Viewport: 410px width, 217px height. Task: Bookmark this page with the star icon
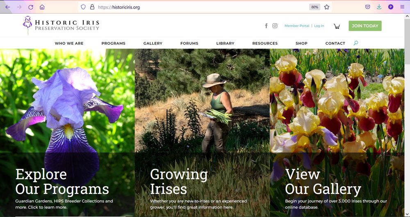pyautogui.click(x=327, y=7)
